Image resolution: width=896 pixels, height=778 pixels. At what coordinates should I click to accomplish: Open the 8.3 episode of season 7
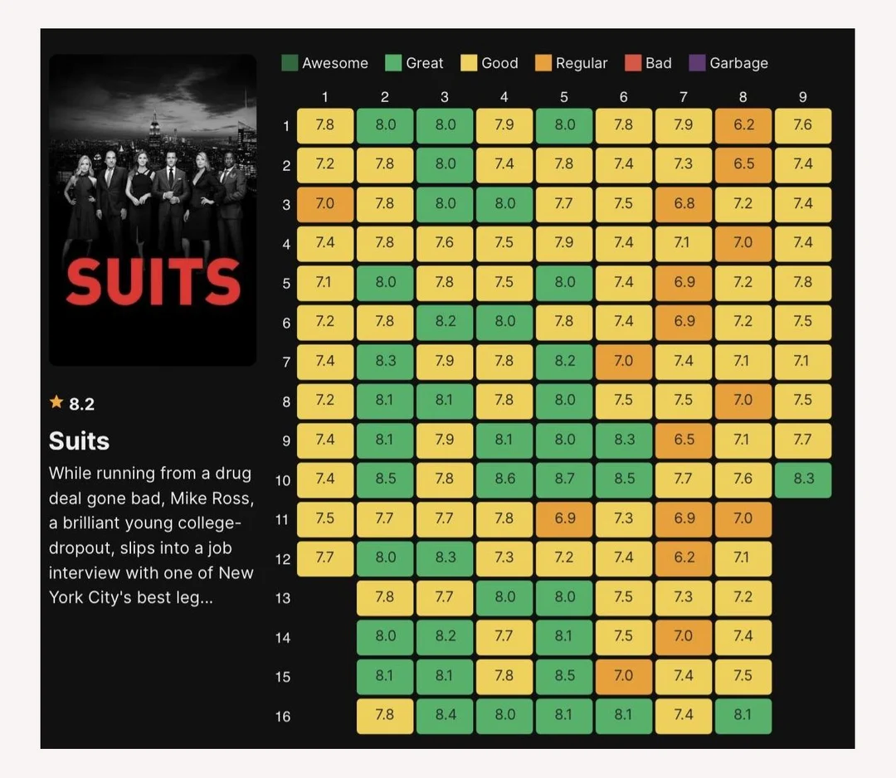point(384,361)
